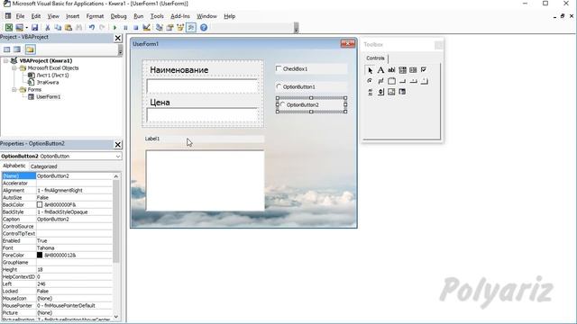Click the Reset stop icon
Viewport: 577px width, 324px height.
[x=136, y=28]
